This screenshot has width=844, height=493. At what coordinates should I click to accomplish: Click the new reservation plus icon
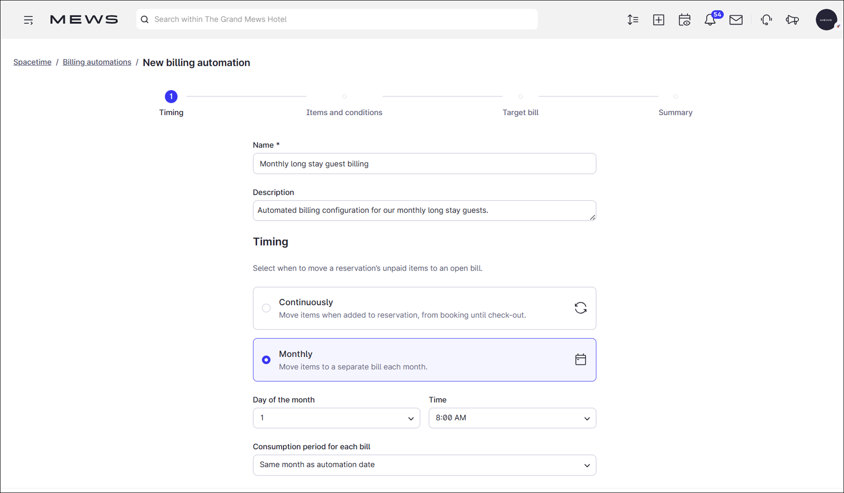(659, 20)
